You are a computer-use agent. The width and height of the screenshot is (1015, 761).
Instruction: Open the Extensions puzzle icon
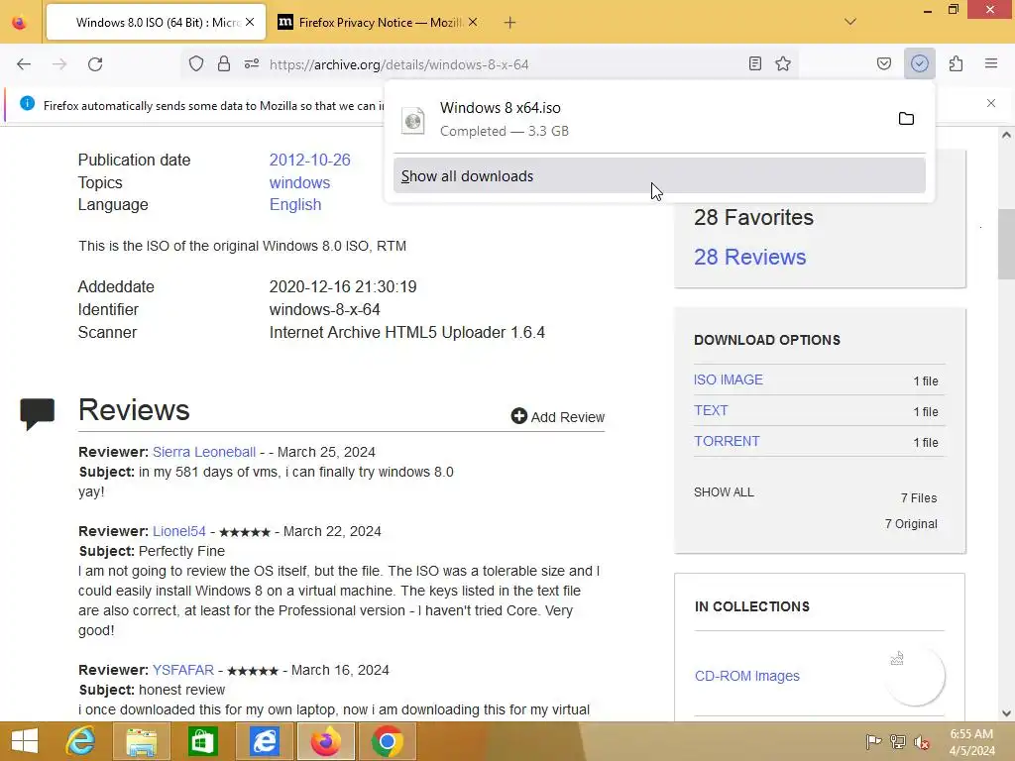(956, 63)
